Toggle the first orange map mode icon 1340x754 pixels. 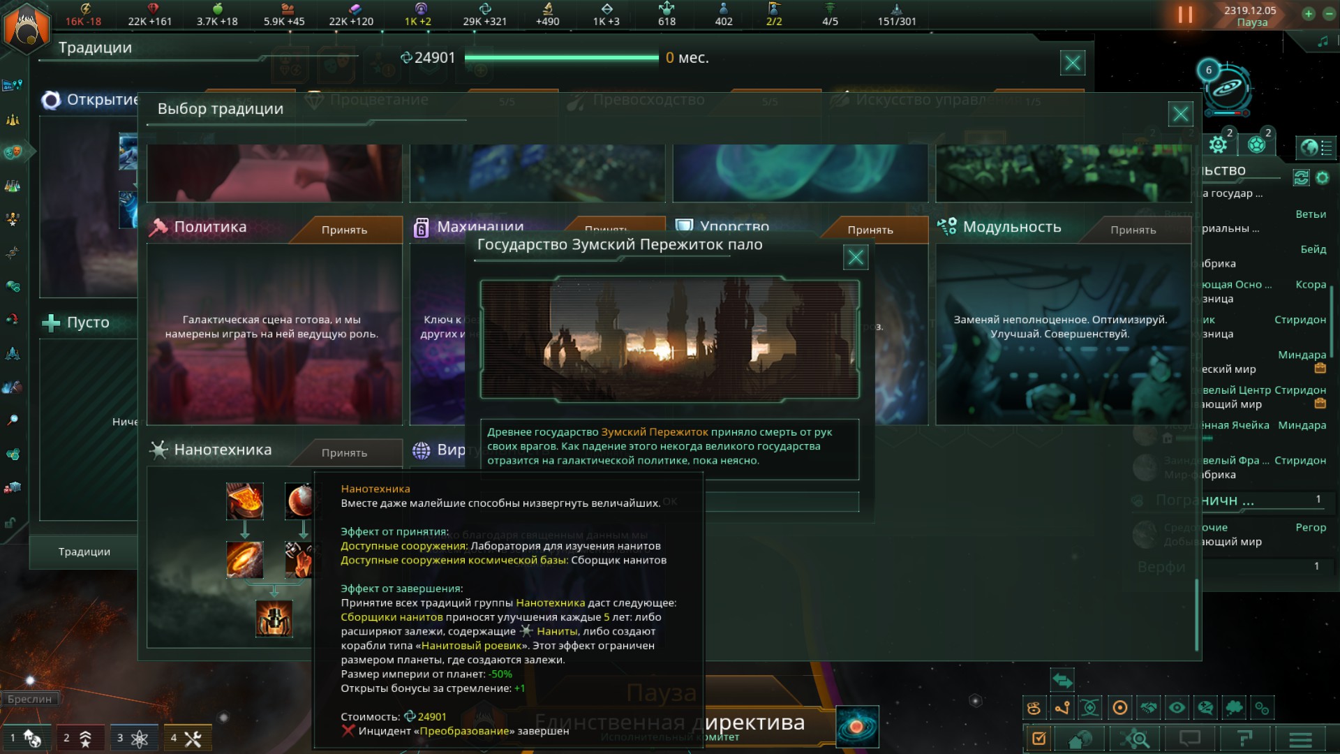tap(1034, 708)
